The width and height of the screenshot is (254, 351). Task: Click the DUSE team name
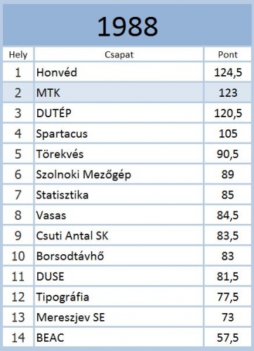click(x=51, y=277)
